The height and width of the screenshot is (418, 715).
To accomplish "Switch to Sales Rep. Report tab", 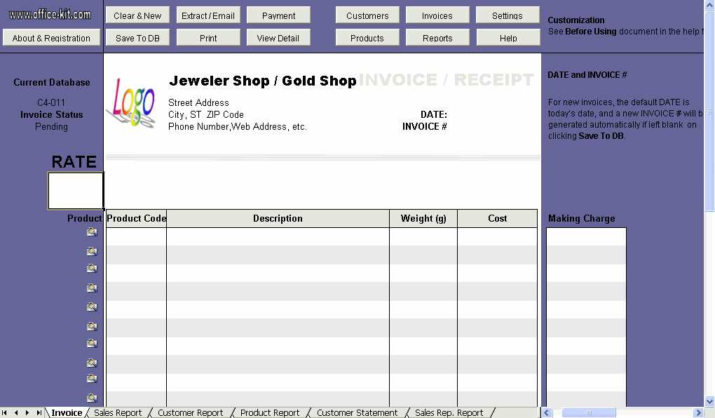I will point(449,412).
